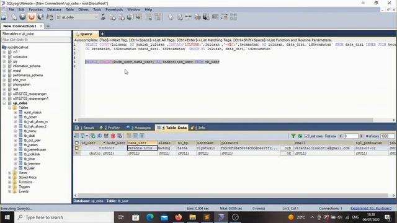Click the Registered To link in status bar
Screen dimensions: 397x223
[371, 208]
